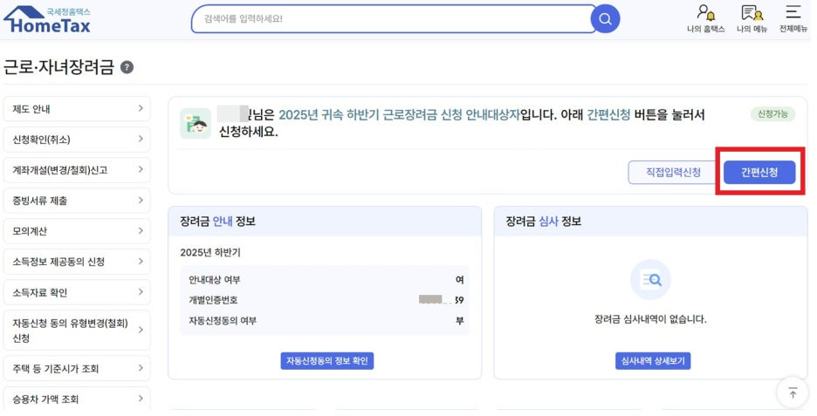Viewport: 817px width, 416px height.
Task: Click the magnifier search button
Action: tap(605, 18)
